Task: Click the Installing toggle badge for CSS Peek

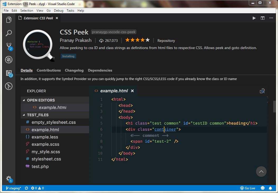Action: [68, 56]
